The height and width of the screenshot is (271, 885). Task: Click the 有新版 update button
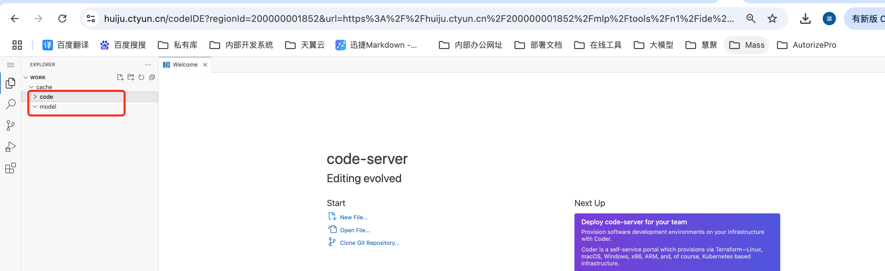[x=865, y=19]
